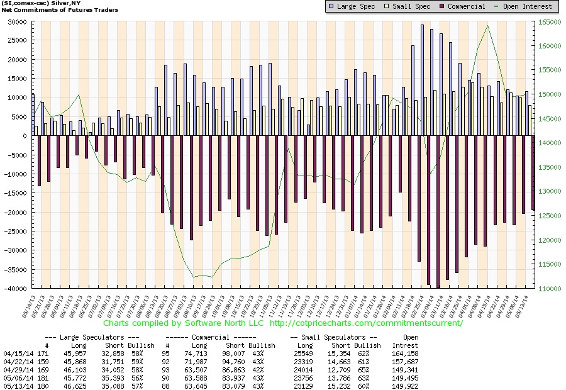The width and height of the screenshot is (566, 390).
Task: Click the Small Speculators table header
Action: pos(333,337)
